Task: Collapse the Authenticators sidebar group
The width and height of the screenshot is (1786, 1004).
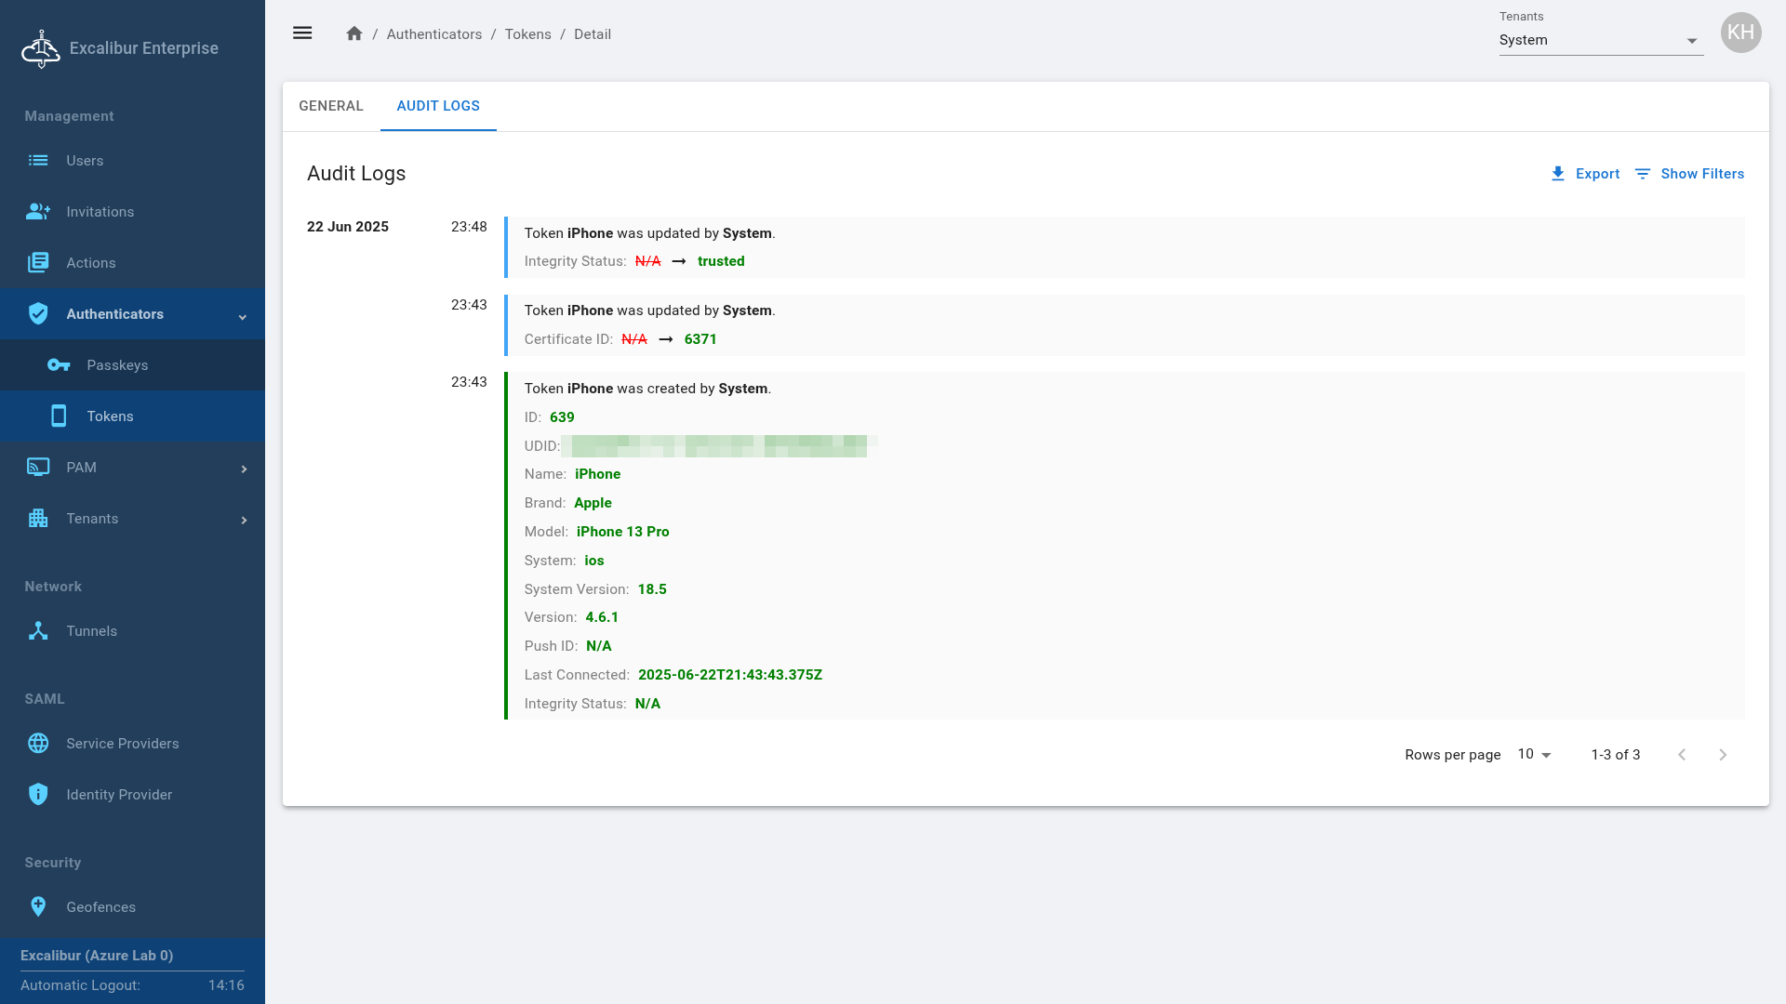Action: coord(242,315)
